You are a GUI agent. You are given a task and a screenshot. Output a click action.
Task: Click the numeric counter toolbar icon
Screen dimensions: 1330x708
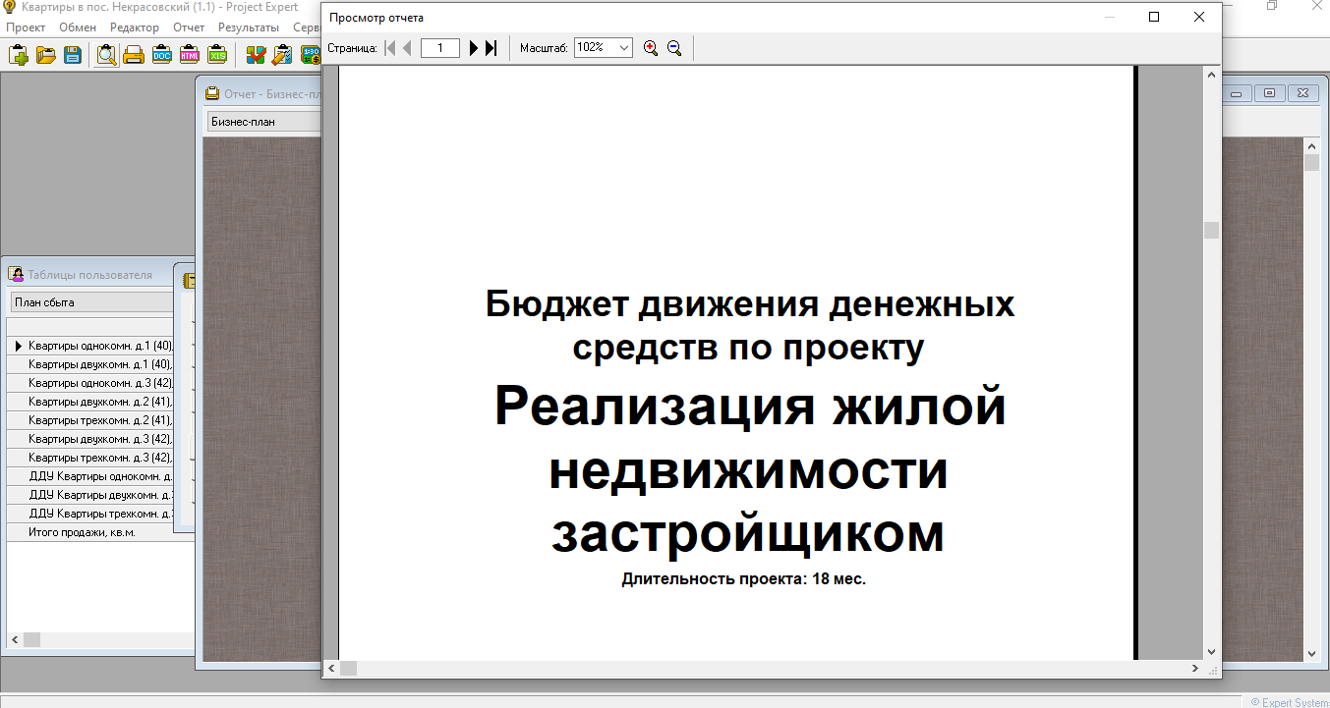pyautogui.click(x=311, y=55)
